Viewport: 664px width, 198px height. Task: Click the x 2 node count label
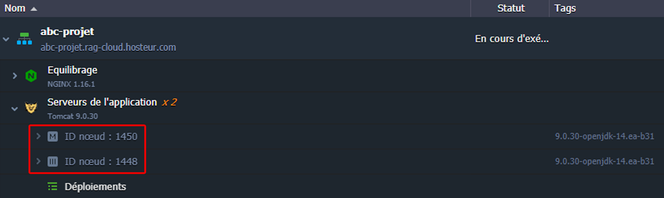click(x=169, y=102)
